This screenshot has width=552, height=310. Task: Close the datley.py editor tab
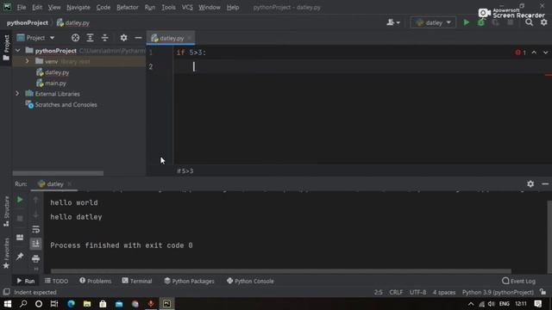pos(190,38)
